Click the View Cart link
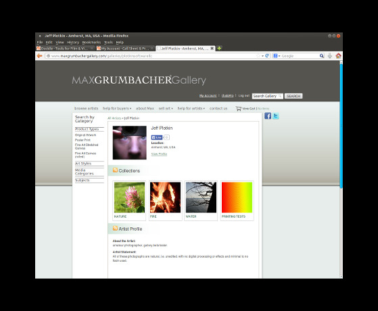Image resolution: width=378 pixels, height=311 pixels. point(249,109)
